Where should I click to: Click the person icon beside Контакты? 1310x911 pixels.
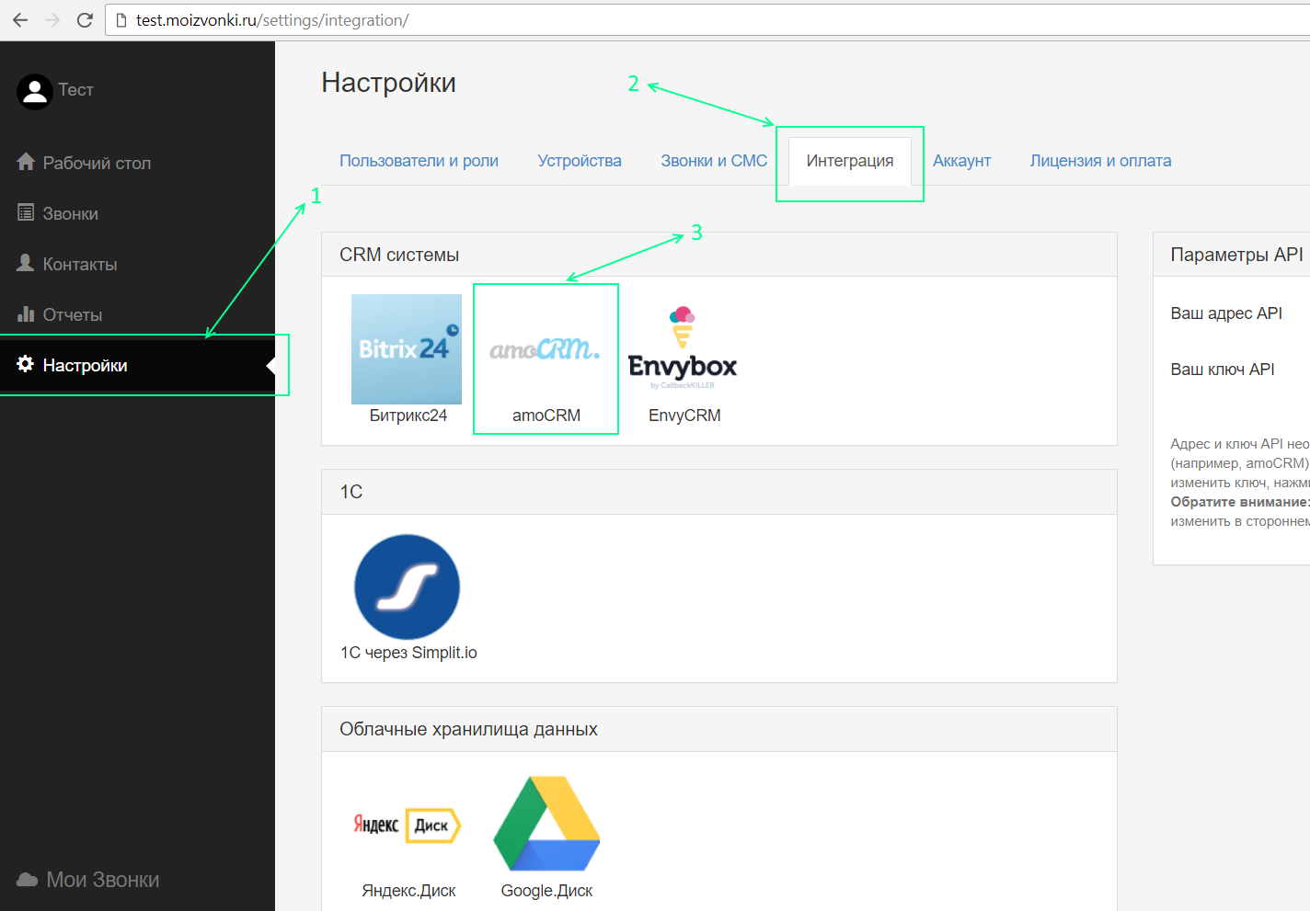[26, 263]
